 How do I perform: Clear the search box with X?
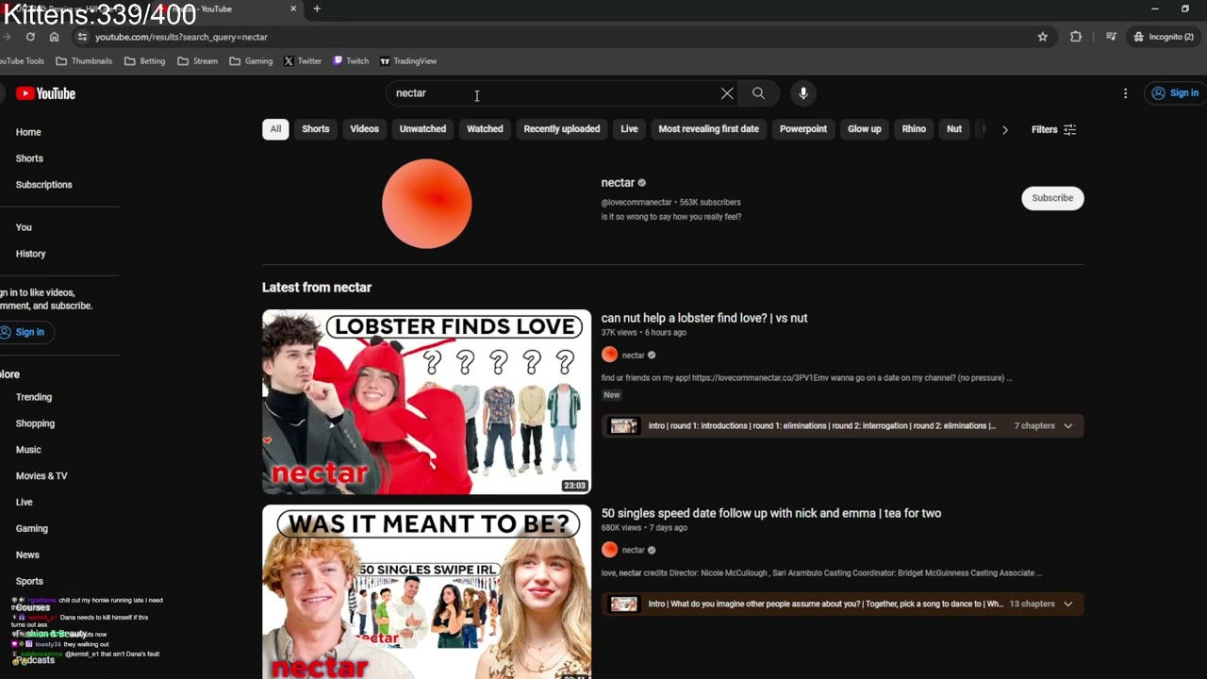point(727,93)
